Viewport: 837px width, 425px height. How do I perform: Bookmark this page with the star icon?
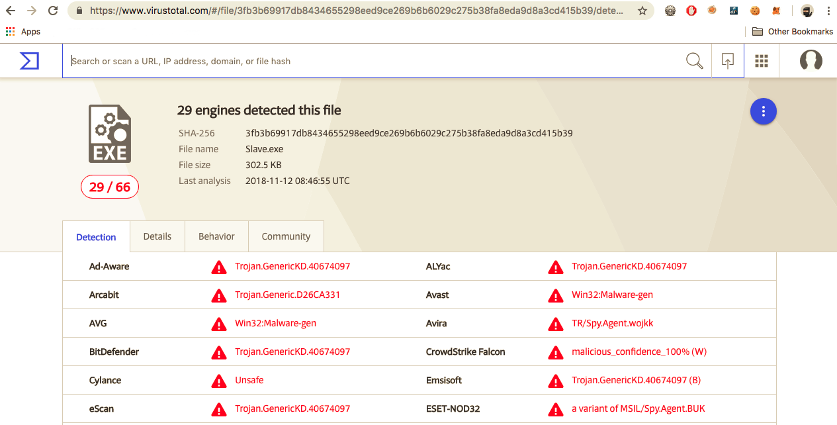(642, 11)
